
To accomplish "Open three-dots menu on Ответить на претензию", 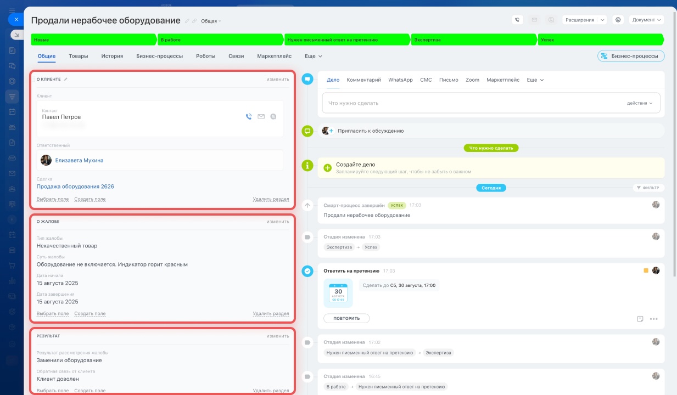I will pyautogui.click(x=653, y=319).
